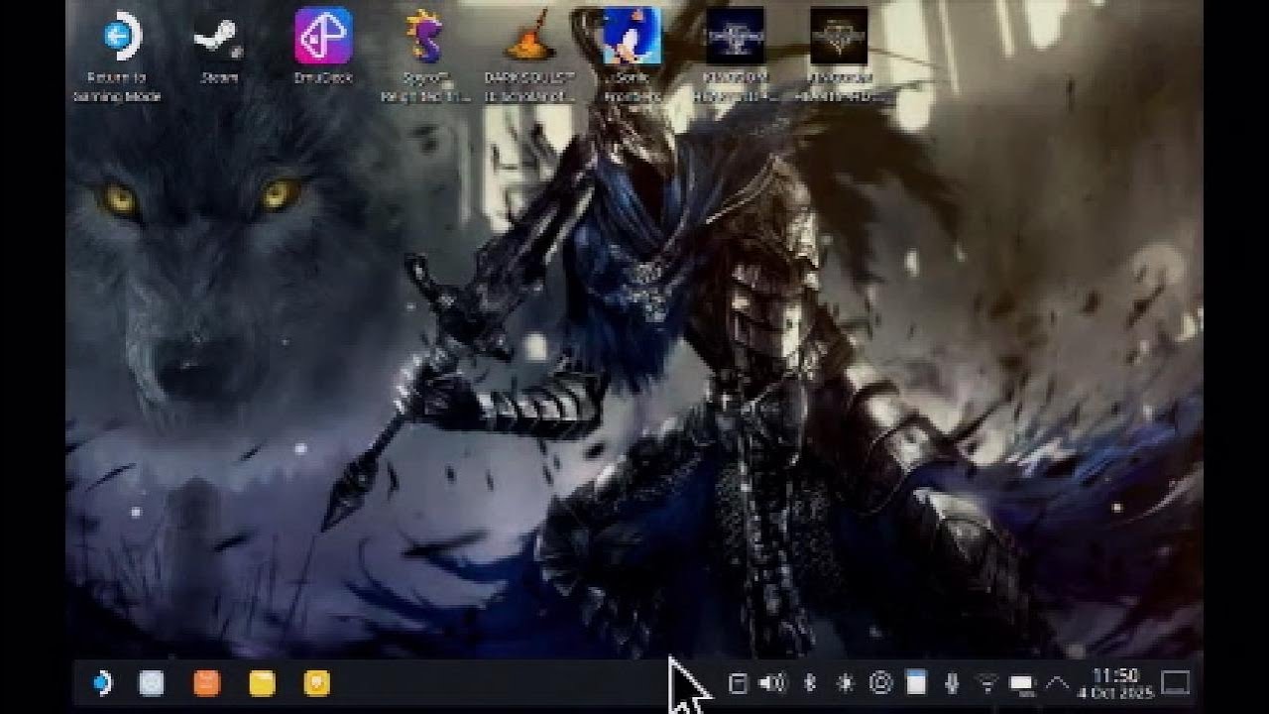Select the dark gold Kingdom Hearts shortcut
The height and width of the screenshot is (714, 1269).
click(839, 58)
